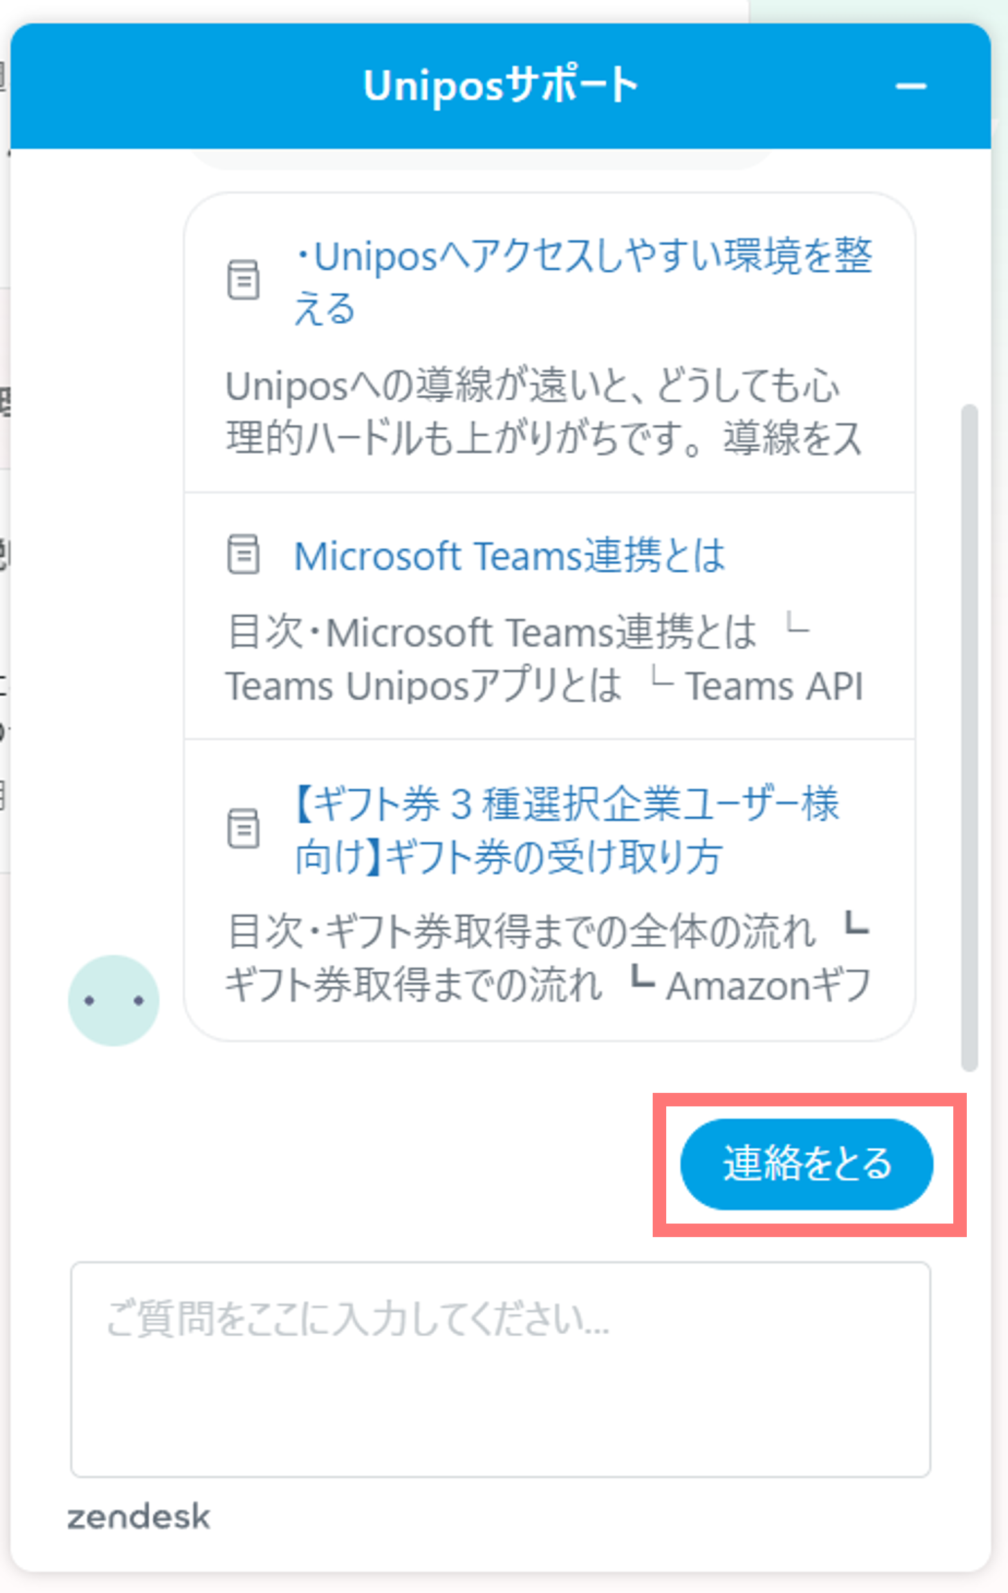Minimize the Unipos support chat widget
The width and height of the screenshot is (1008, 1593).
coord(911,86)
